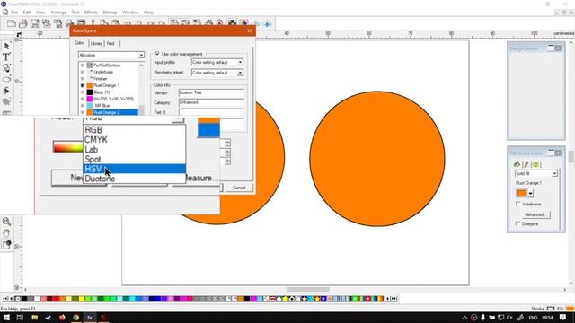The height and width of the screenshot is (323, 575).
Task: Open Chrome from taskbar
Action: coord(75,317)
